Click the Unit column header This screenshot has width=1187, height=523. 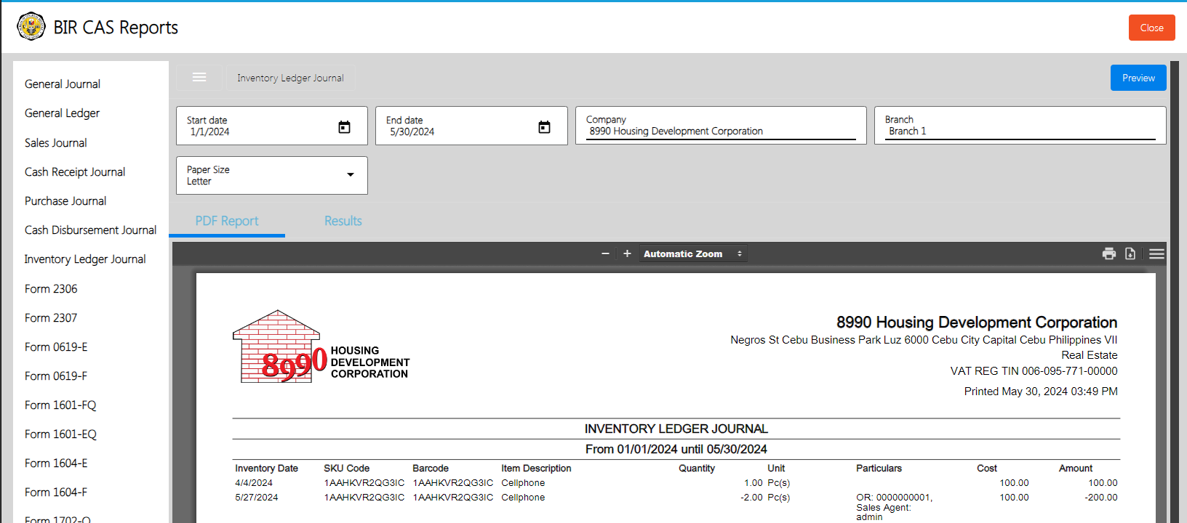[776, 469]
